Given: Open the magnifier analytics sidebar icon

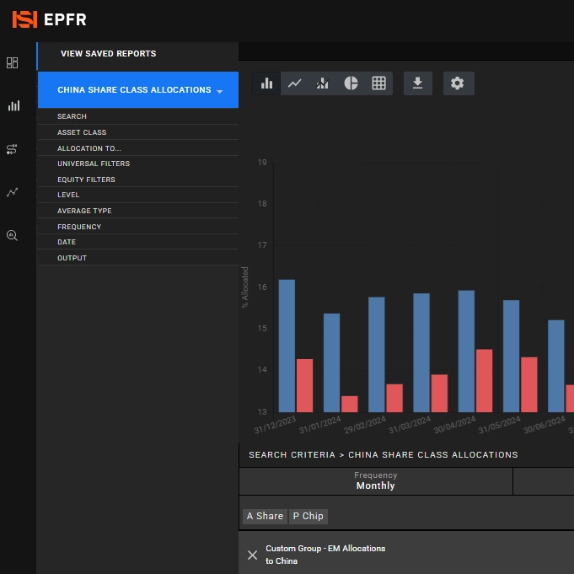Looking at the screenshot, I should tap(13, 236).
